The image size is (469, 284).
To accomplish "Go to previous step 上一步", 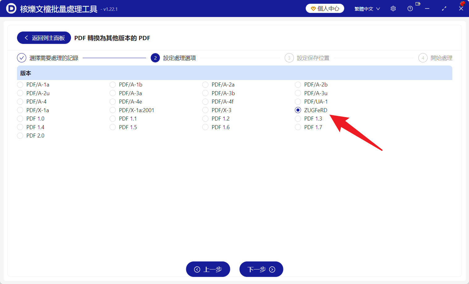I will pos(208,269).
